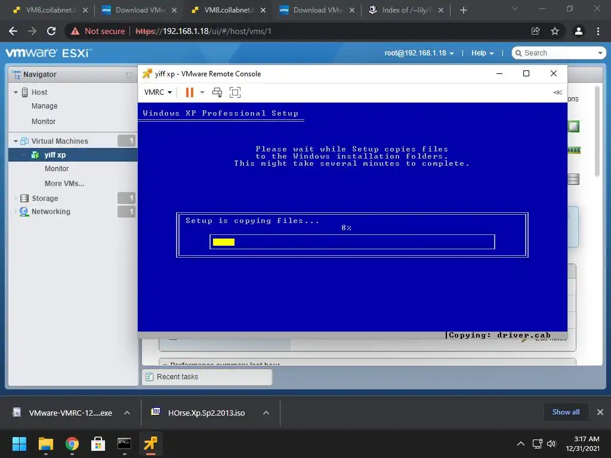Switch to Index of /~lily/ tab
The height and width of the screenshot is (458, 611).
pyautogui.click(x=405, y=10)
